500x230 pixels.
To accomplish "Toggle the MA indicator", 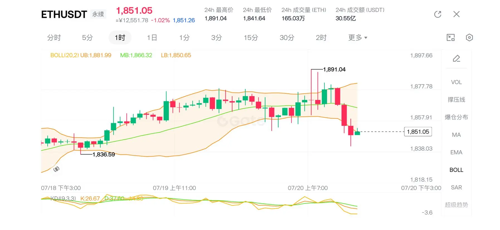I will tap(456, 135).
